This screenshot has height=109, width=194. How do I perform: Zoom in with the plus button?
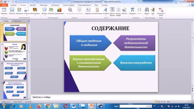(189, 102)
